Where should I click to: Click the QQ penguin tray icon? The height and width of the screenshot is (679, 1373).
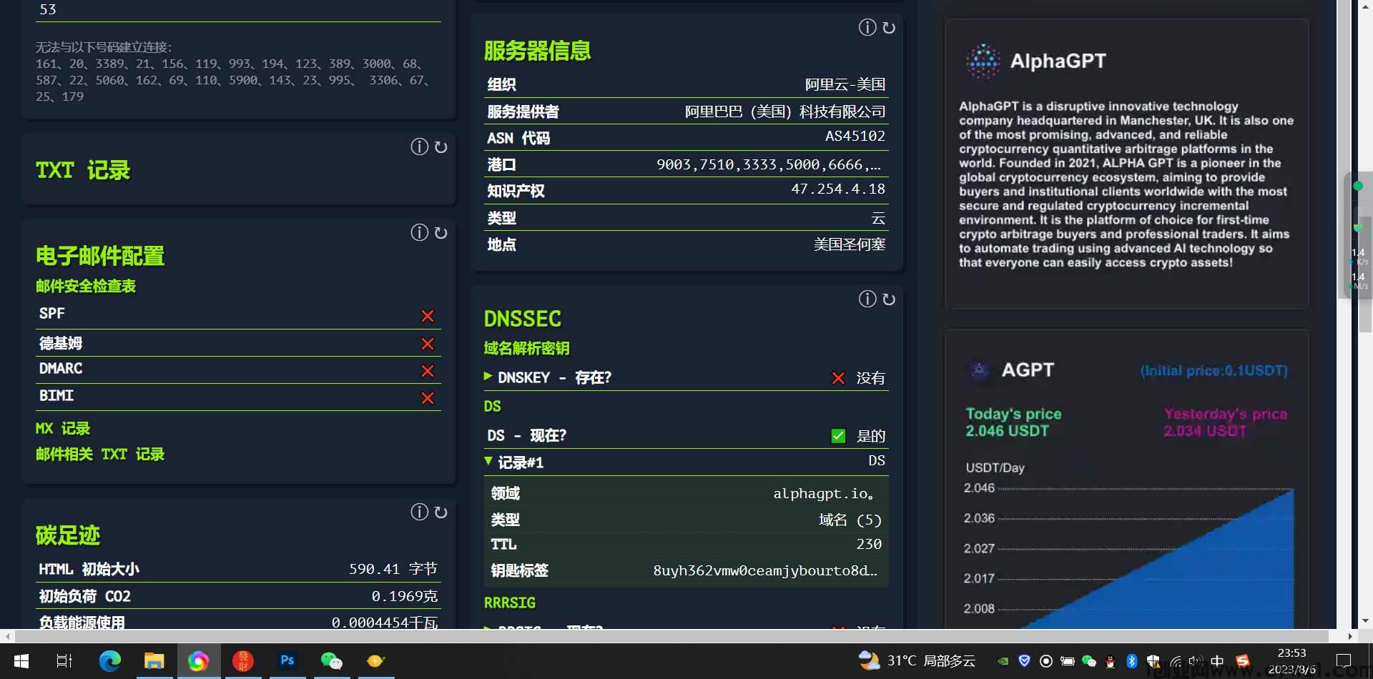point(1110,661)
